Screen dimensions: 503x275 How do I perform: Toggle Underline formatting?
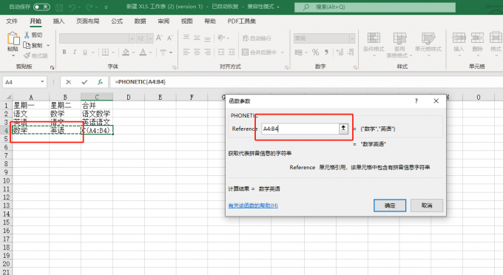click(x=85, y=52)
